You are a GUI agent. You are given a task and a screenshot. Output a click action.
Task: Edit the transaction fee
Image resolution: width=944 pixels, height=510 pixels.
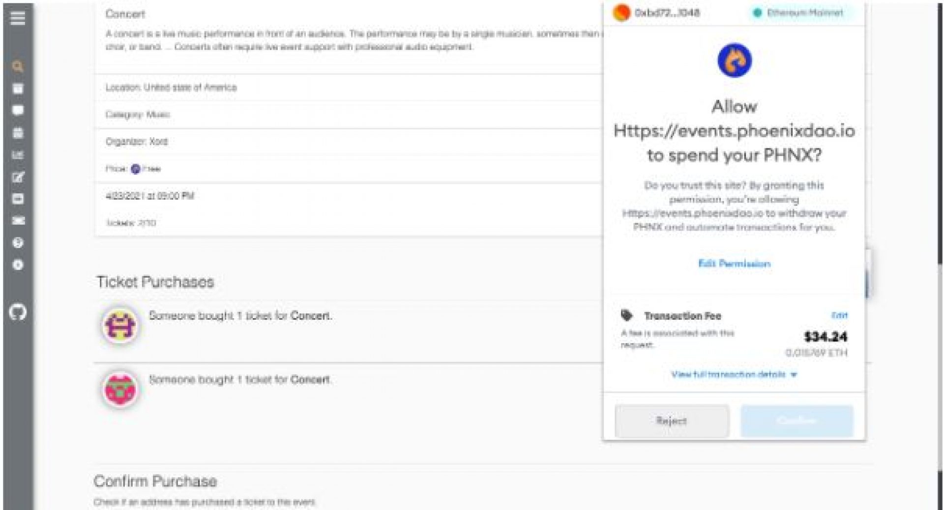(839, 315)
